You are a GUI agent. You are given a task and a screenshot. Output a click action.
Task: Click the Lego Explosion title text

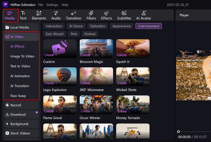tap(55, 90)
